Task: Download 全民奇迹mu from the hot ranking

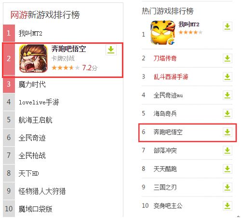Action: tap(228, 95)
